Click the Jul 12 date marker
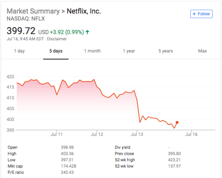The image size is (222, 178). [97, 134]
